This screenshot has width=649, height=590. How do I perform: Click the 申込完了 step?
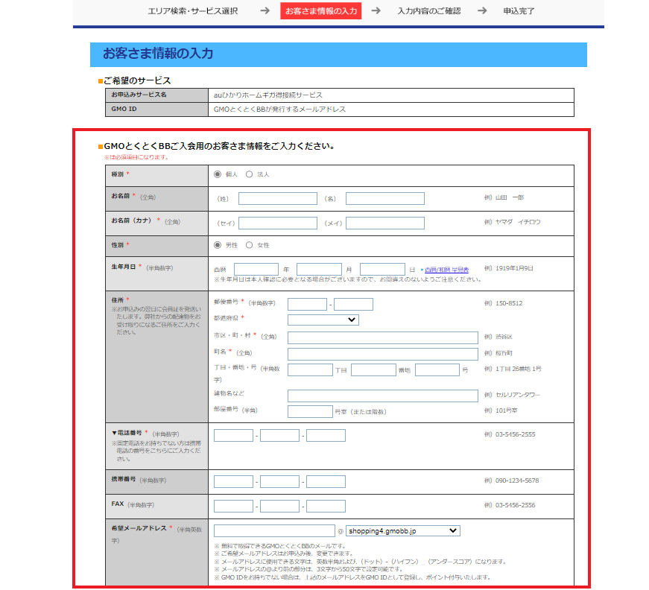point(519,11)
